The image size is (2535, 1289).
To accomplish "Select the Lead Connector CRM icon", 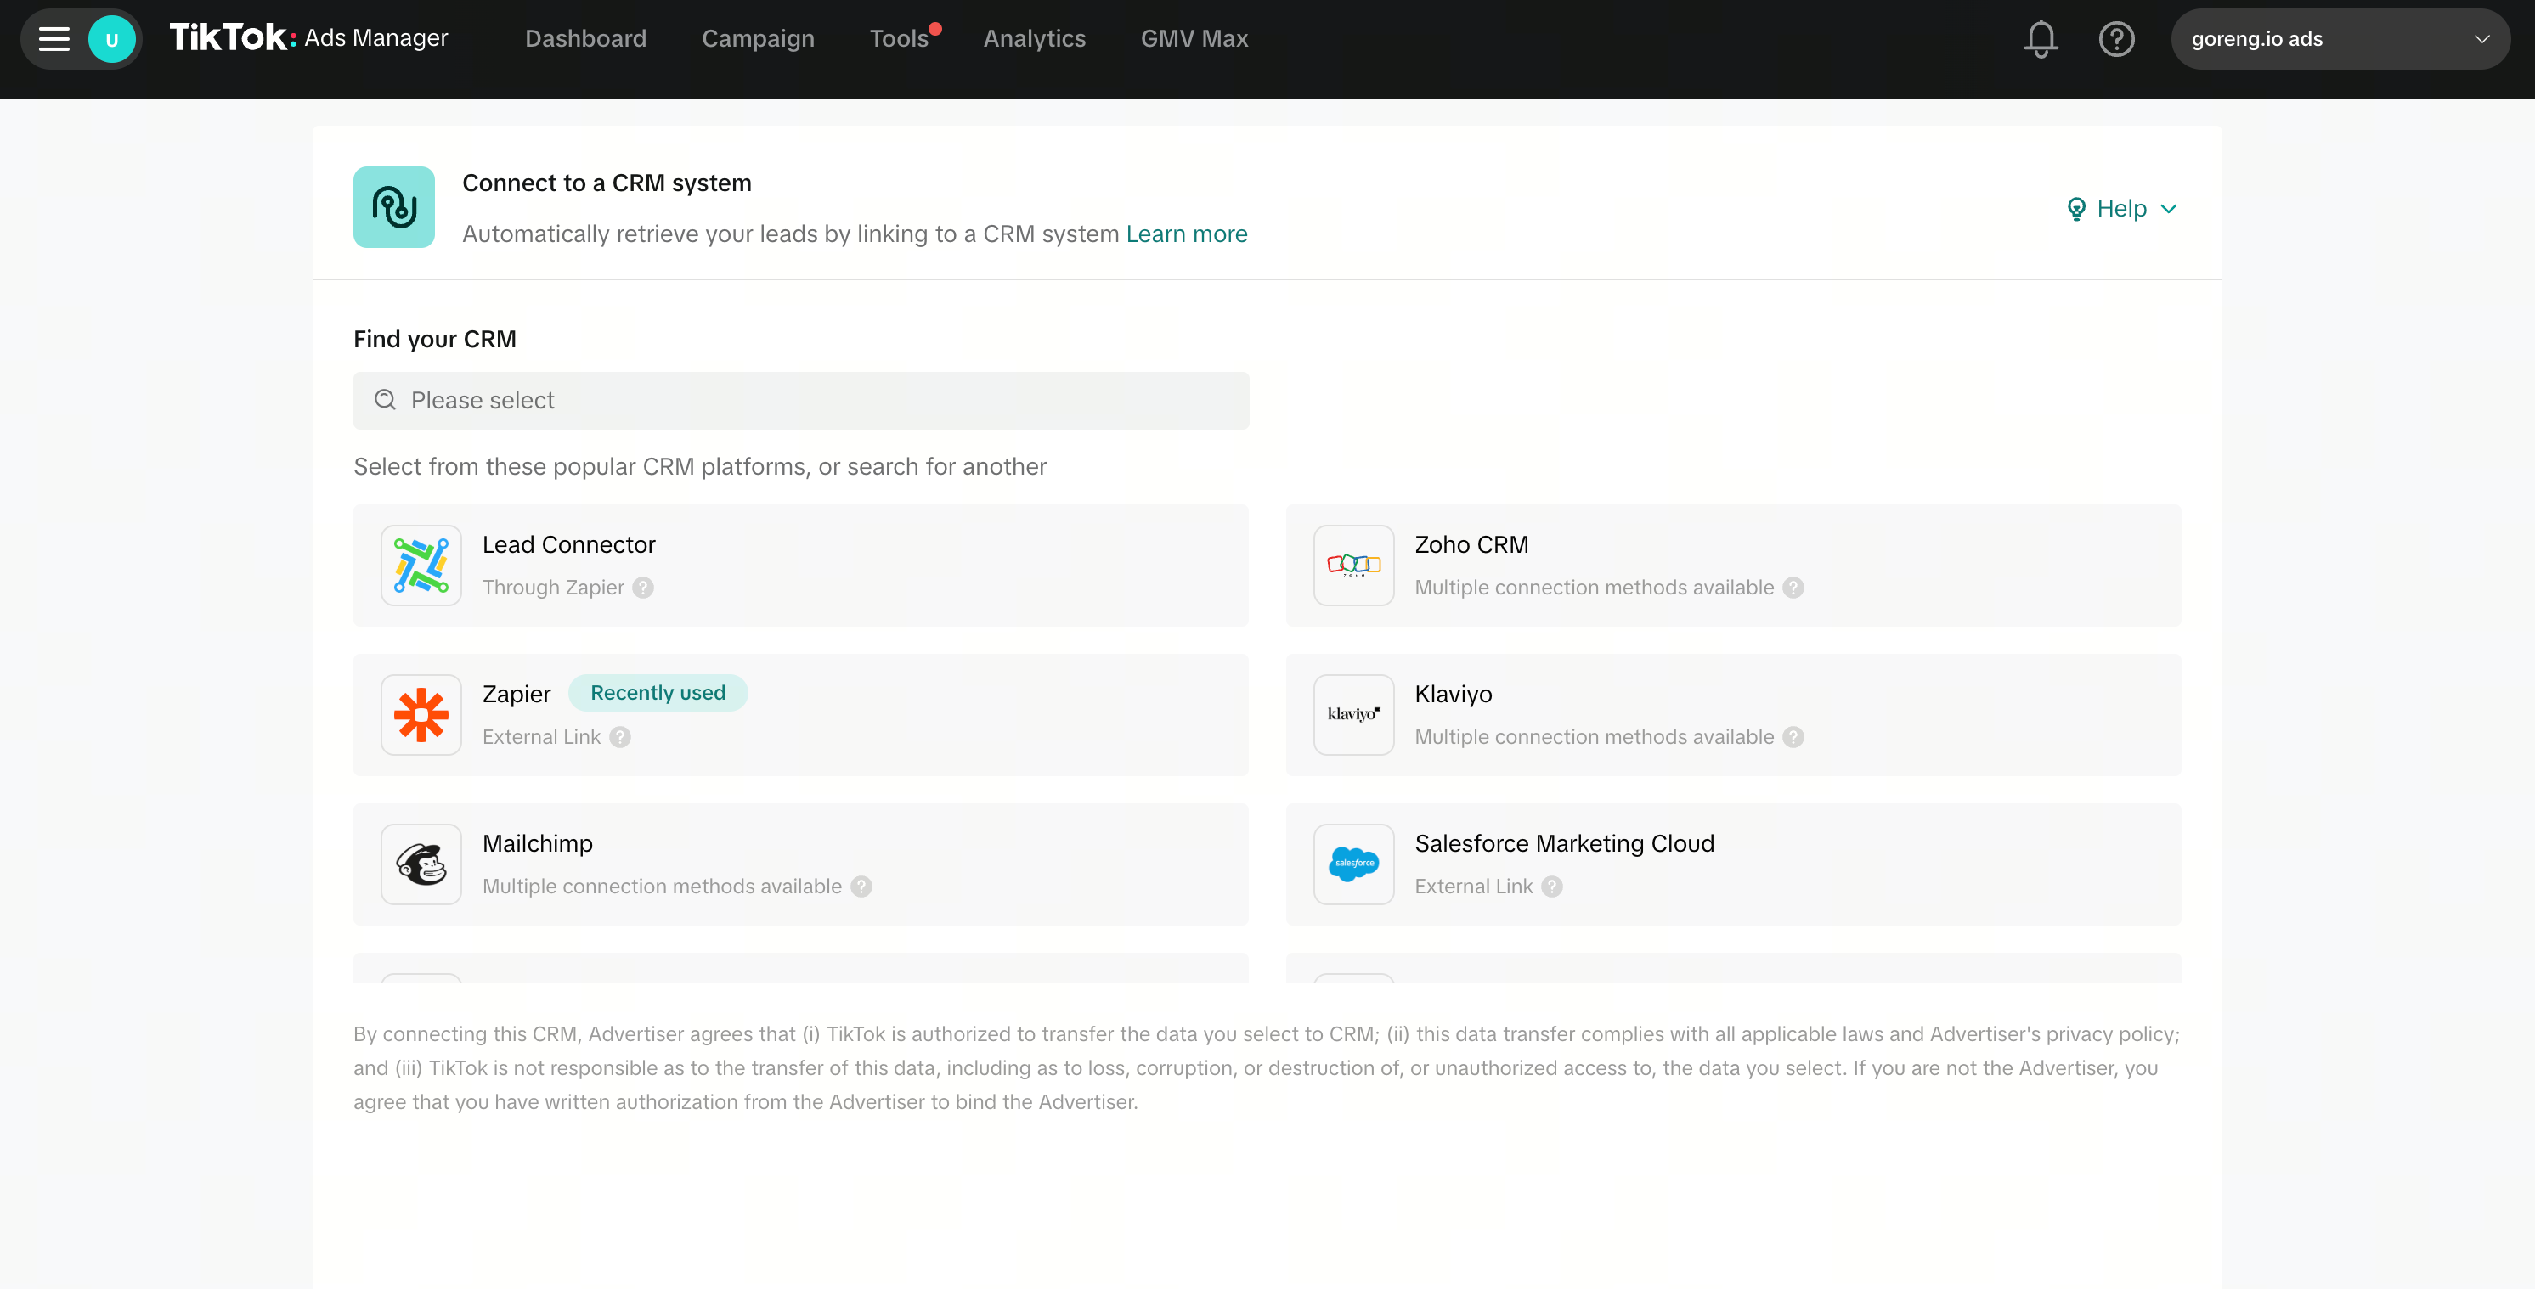I will (421, 565).
